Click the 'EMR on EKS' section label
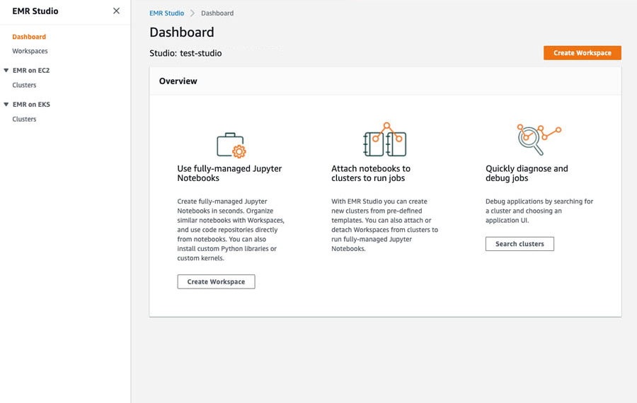The height and width of the screenshot is (403, 637). coord(31,105)
